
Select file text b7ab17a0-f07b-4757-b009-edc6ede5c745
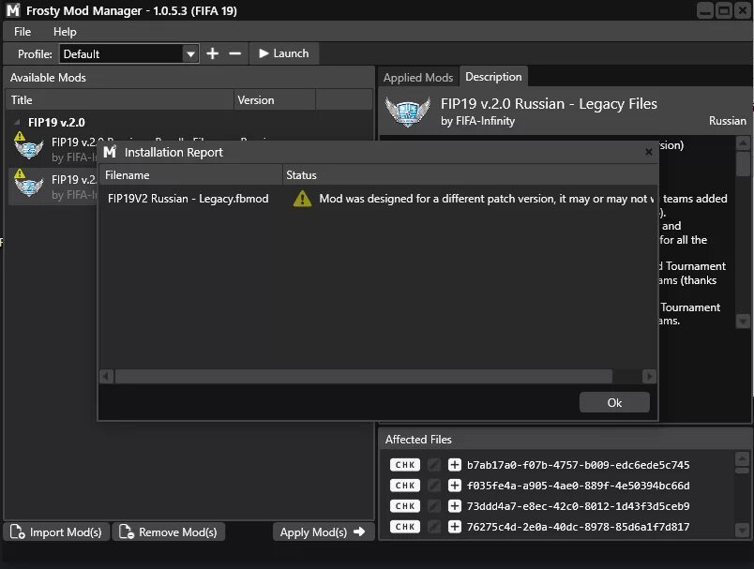point(578,465)
